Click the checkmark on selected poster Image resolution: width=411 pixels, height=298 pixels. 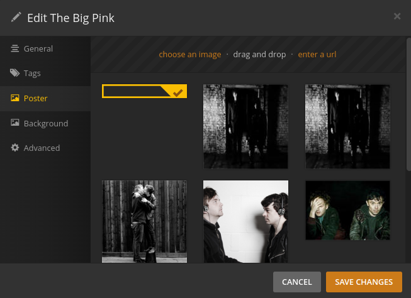(x=177, y=92)
